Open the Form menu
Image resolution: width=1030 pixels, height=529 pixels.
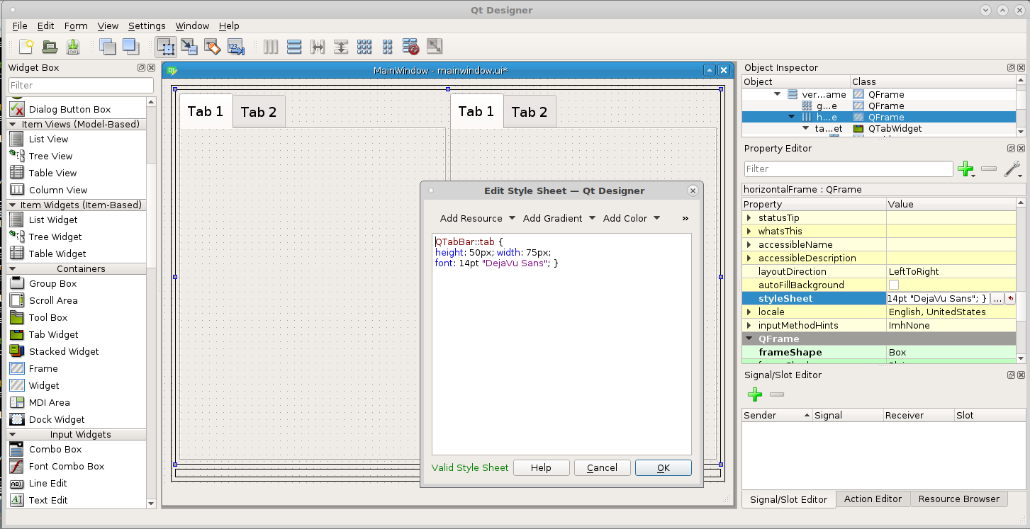(76, 25)
